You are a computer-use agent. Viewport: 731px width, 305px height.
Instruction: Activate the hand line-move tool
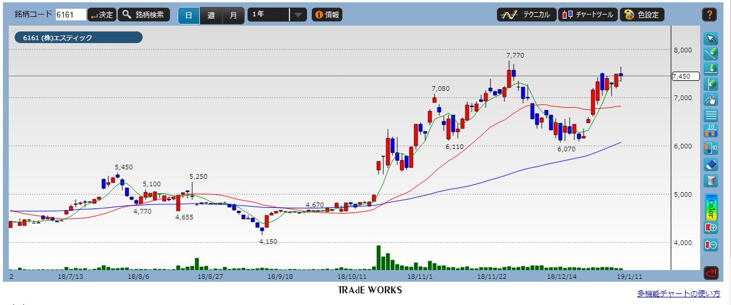(711, 99)
